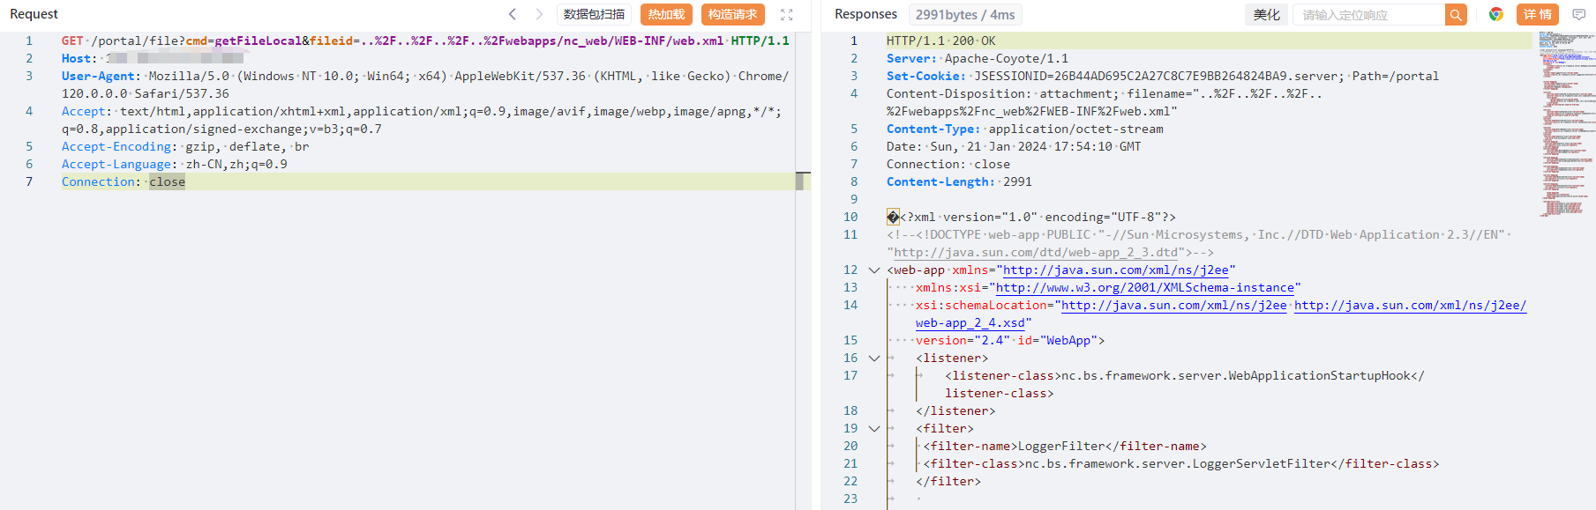Click the HTTP/1.1 200 OK status line

pos(940,41)
